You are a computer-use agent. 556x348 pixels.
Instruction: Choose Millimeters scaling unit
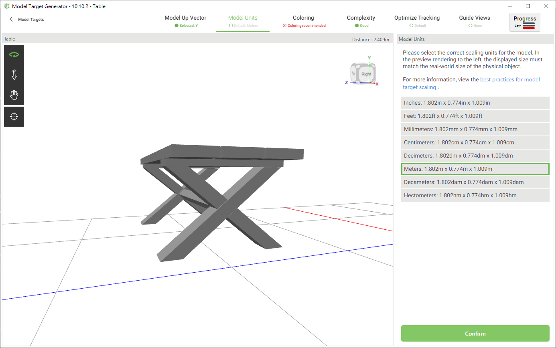point(475,129)
